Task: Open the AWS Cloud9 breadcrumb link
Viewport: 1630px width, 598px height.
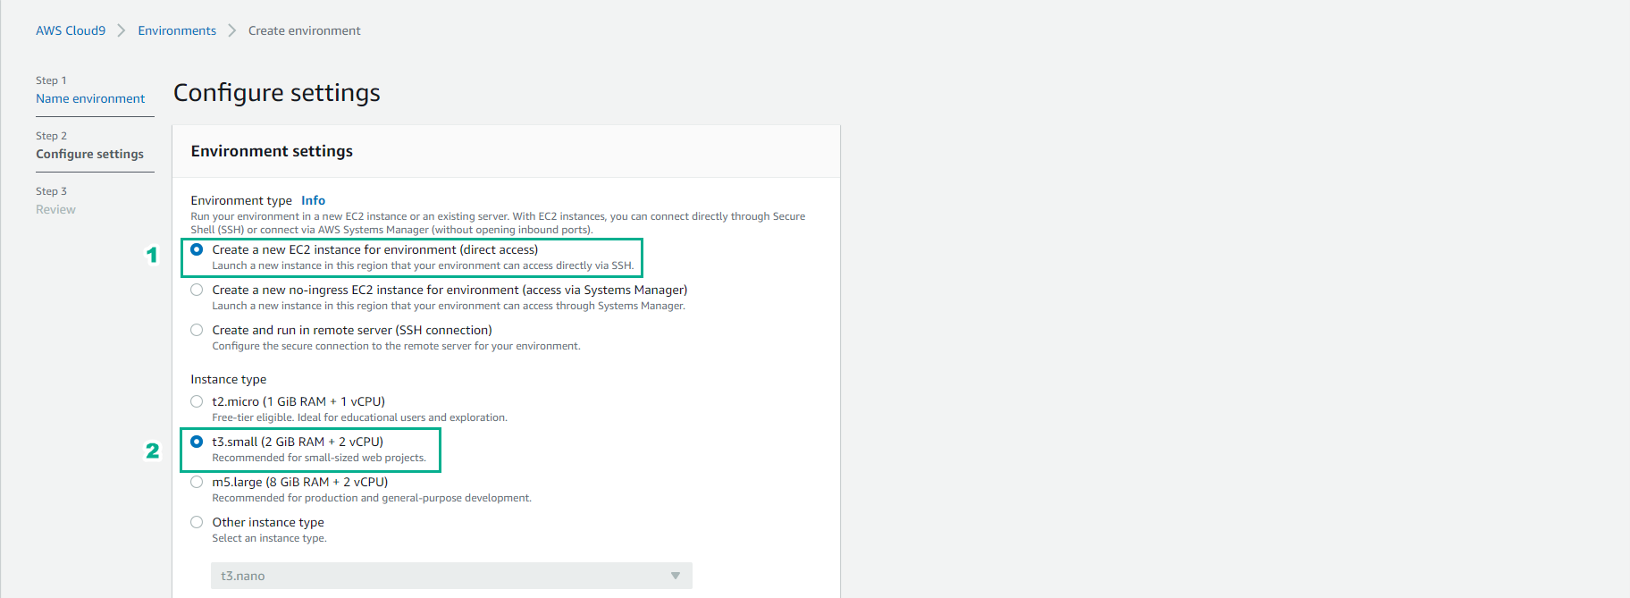Action: [71, 30]
